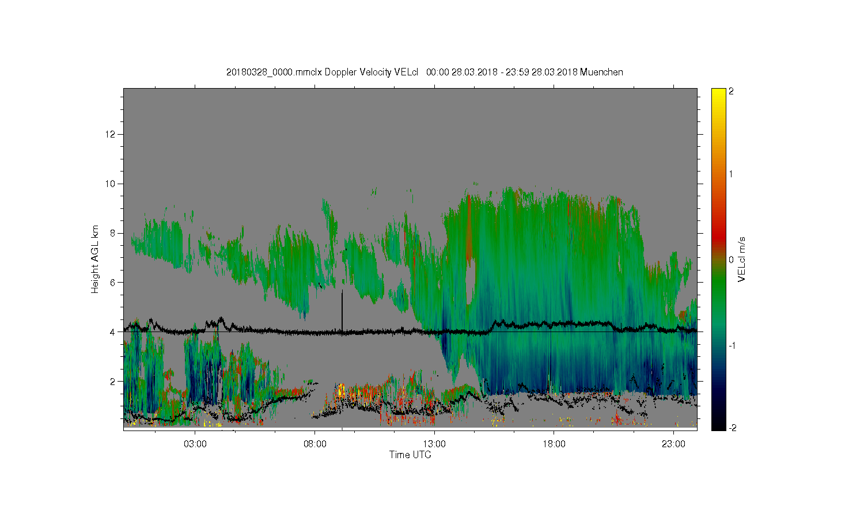
Task: Click the '03:00' time tick label
Action: (195, 444)
